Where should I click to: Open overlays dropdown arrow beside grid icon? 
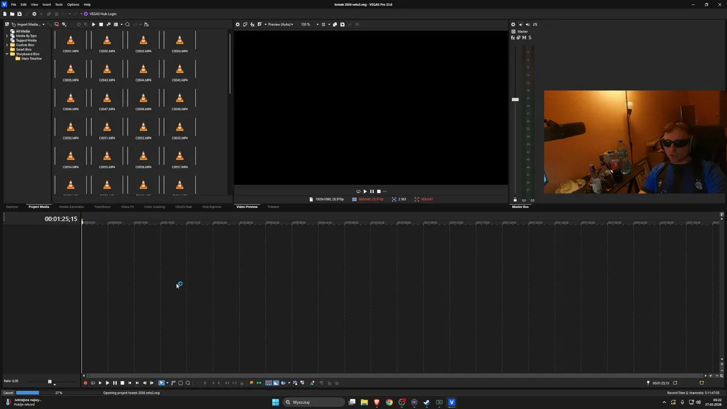click(x=329, y=24)
